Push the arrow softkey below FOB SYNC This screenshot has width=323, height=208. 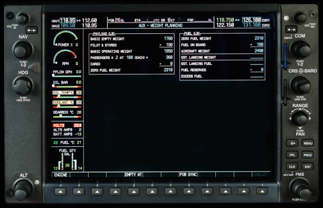click(189, 192)
